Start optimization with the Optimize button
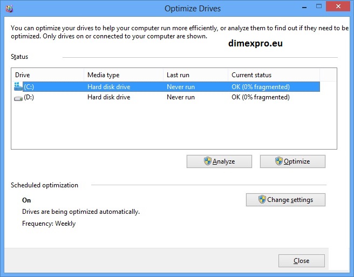354x277 pixels. point(292,161)
